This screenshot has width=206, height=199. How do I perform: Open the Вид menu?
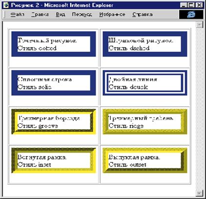pyautogui.click(x=61, y=15)
